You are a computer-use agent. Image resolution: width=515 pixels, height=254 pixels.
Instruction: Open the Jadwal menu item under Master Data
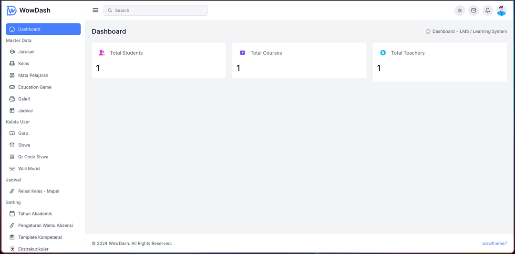tap(43, 111)
